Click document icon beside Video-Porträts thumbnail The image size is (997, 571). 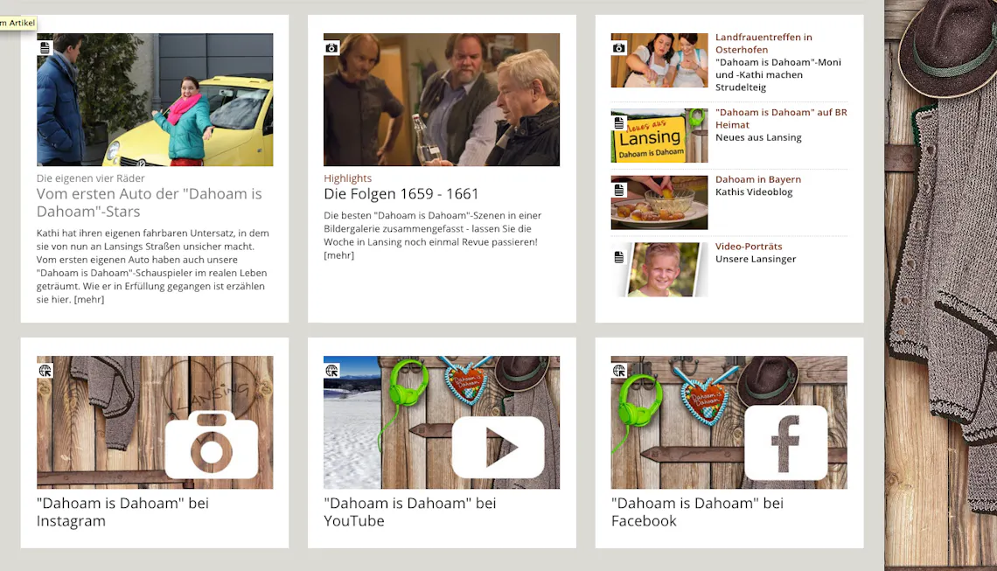point(619,257)
